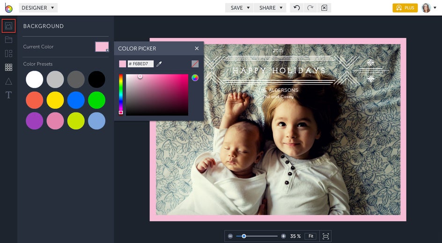Select the light blue color preset
Screen dimensions: 442x243
[96, 121]
